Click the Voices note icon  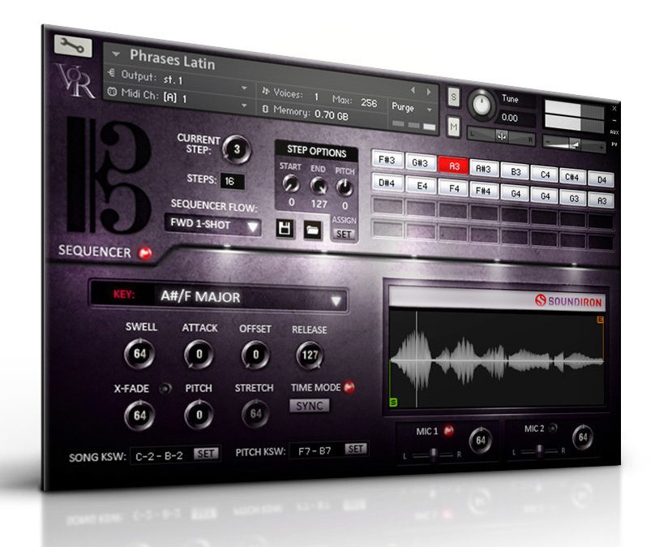[x=265, y=91]
